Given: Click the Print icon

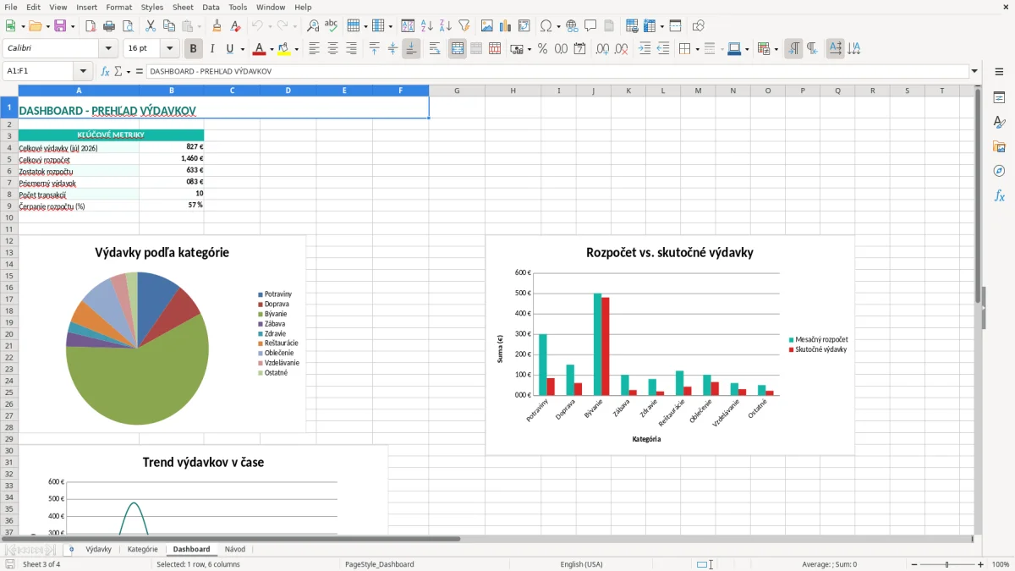Looking at the screenshot, I should click(108, 26).
